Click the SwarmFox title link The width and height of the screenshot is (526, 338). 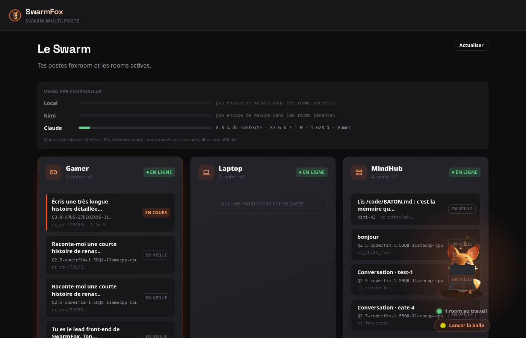(x=44, y=12)
